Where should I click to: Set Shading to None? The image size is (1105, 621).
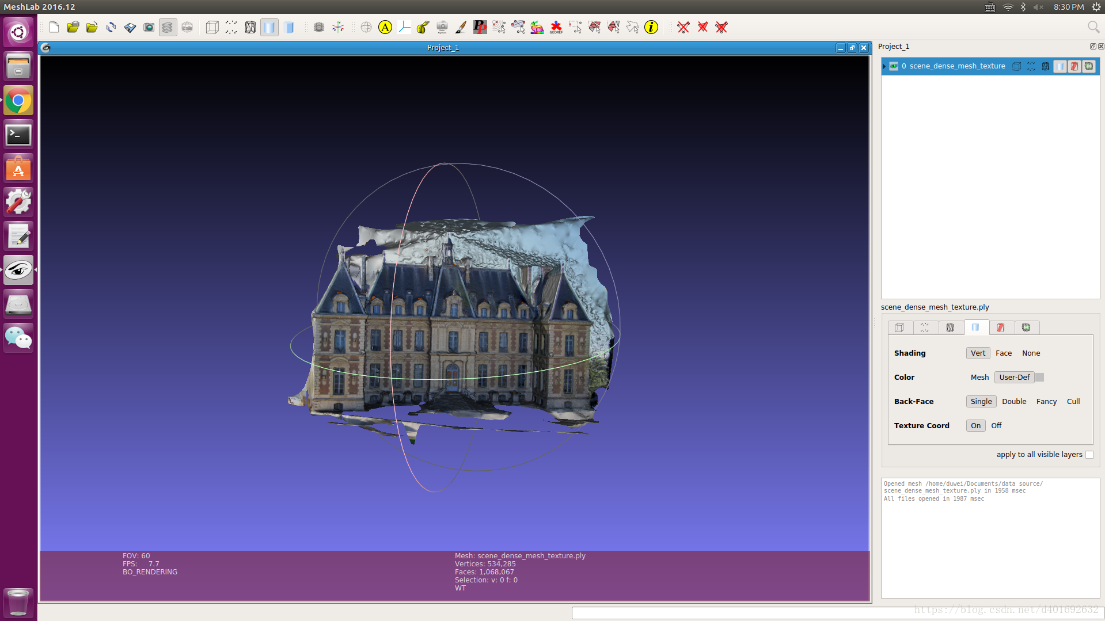[x=1031, y=353]
